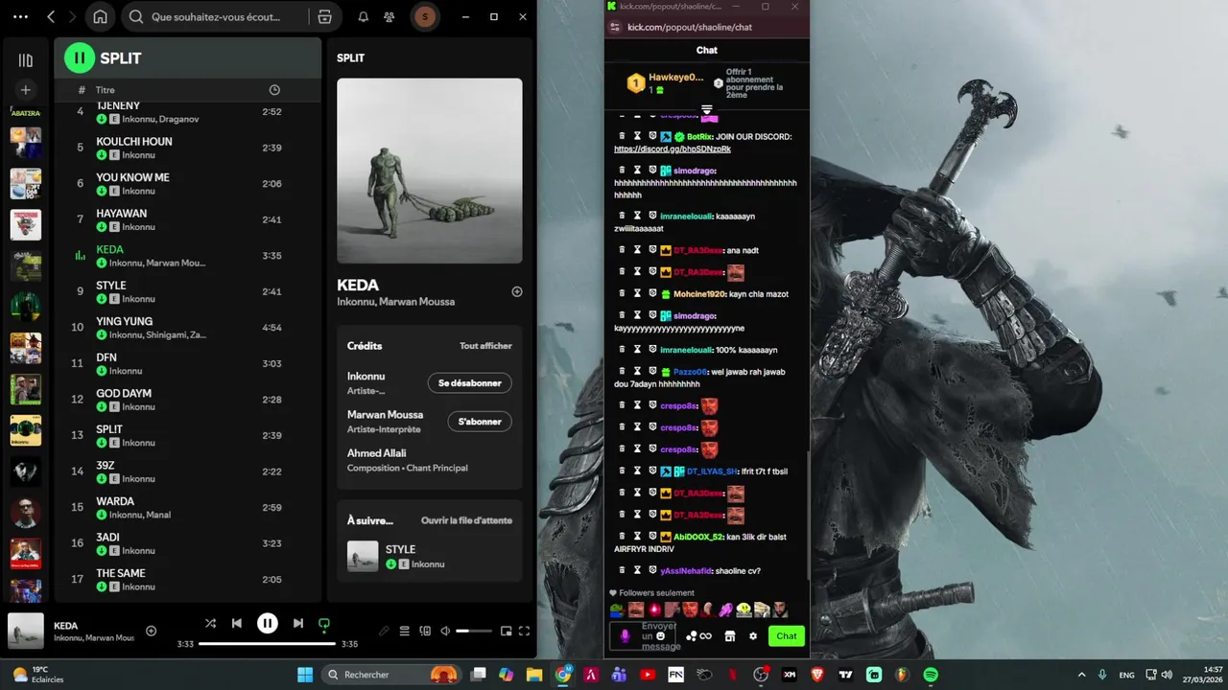Add KEDA to library from Now Playing panel
Image resolution: width=1228 pixels, height=690 pixels.
click(517, 291)
